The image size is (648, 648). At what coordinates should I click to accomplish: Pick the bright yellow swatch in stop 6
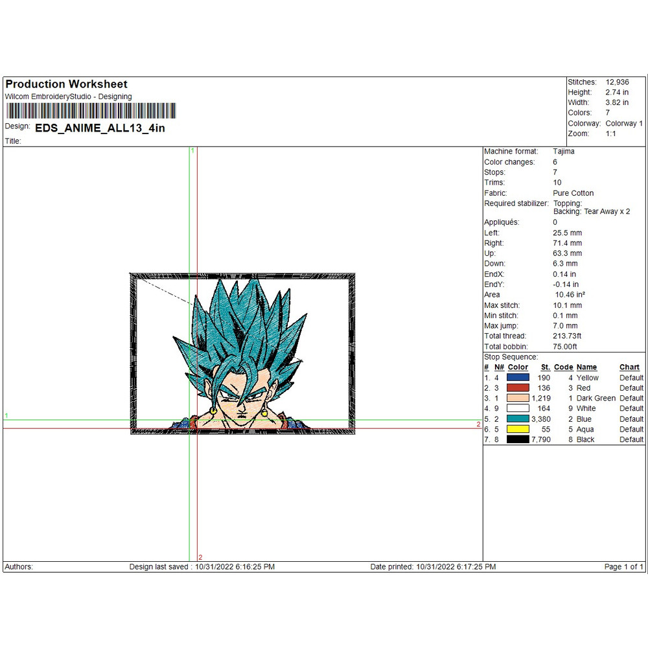pyautogui.click(x=518, y=429)
